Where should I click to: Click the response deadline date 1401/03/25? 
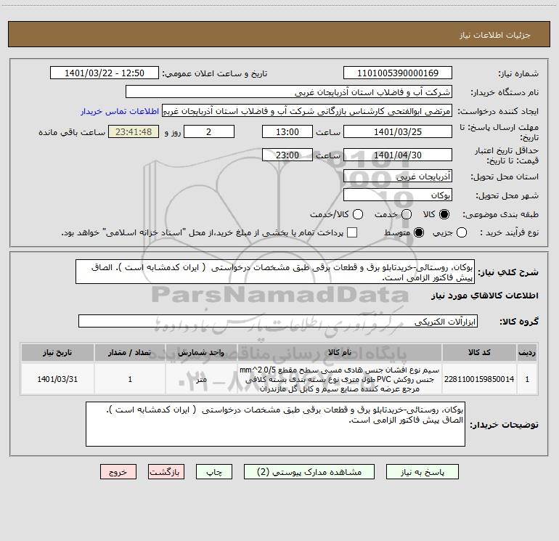(398, 131)
